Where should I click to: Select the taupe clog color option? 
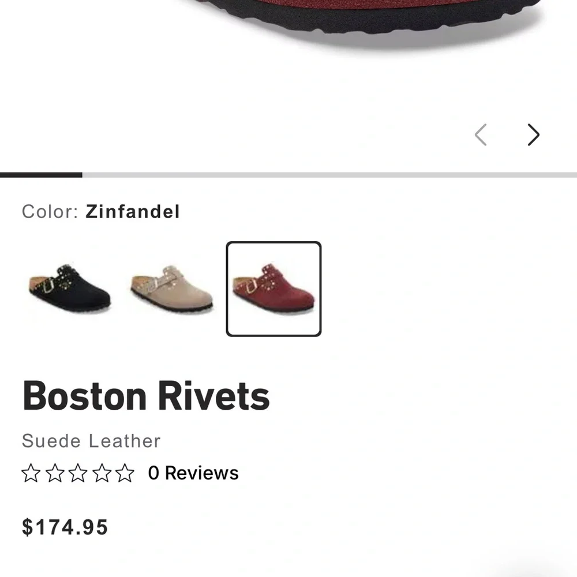click(170, 287)
